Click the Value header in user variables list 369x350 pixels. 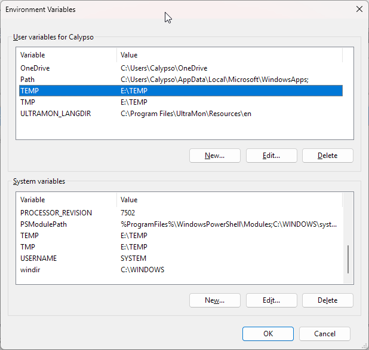[x=229, y=55]
